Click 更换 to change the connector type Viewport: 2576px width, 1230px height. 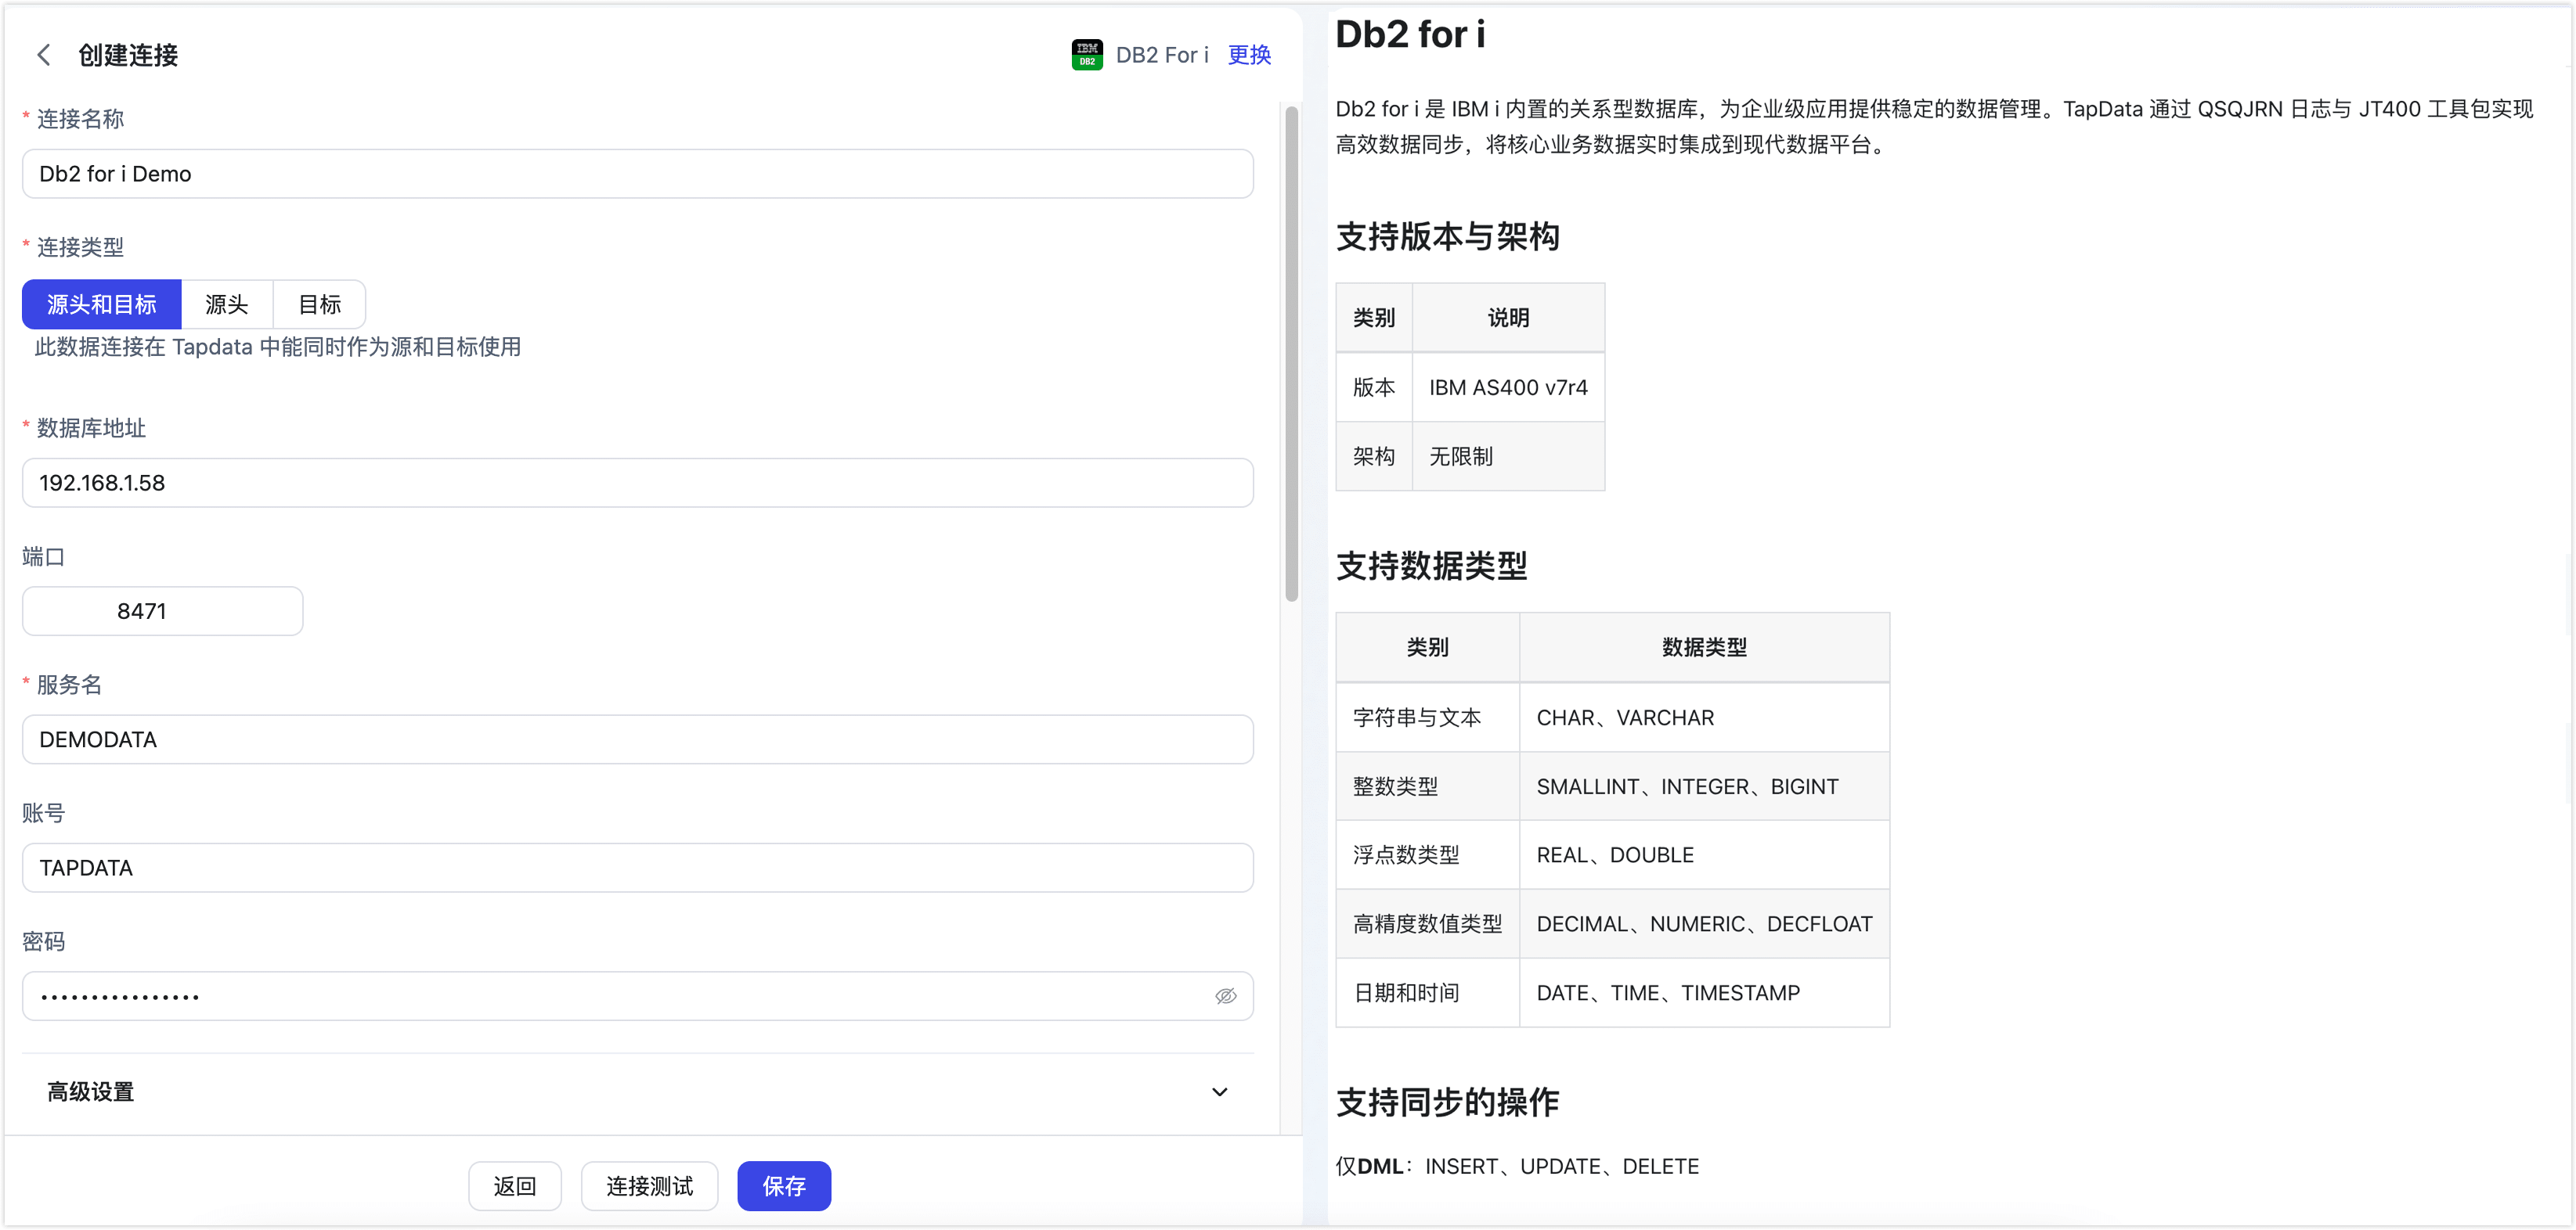click(x=1248, y=55)
